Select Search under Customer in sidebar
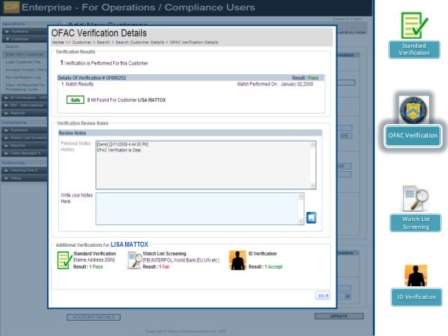448x336 pixels. 12,46
